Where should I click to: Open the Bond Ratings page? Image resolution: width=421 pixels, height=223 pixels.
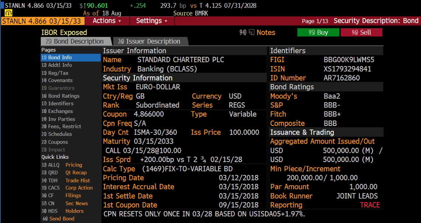coord(61,96)
